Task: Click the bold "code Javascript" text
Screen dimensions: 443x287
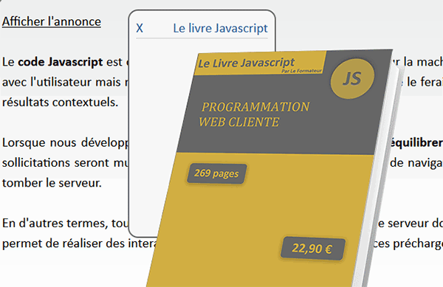Action: tap(61, 62)
